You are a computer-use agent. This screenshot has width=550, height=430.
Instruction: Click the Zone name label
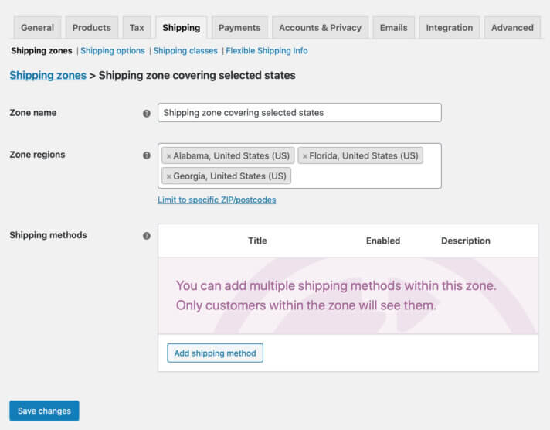[33, 113]
